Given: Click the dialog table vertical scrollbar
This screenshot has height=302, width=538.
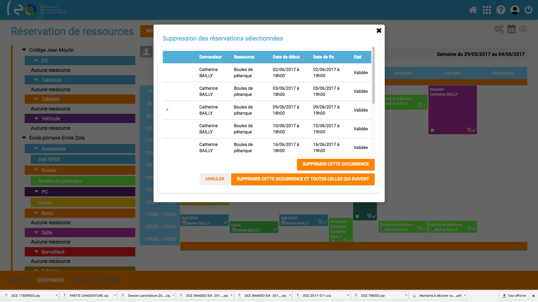Looking at the screenshot, I should (x=373, y=75).
